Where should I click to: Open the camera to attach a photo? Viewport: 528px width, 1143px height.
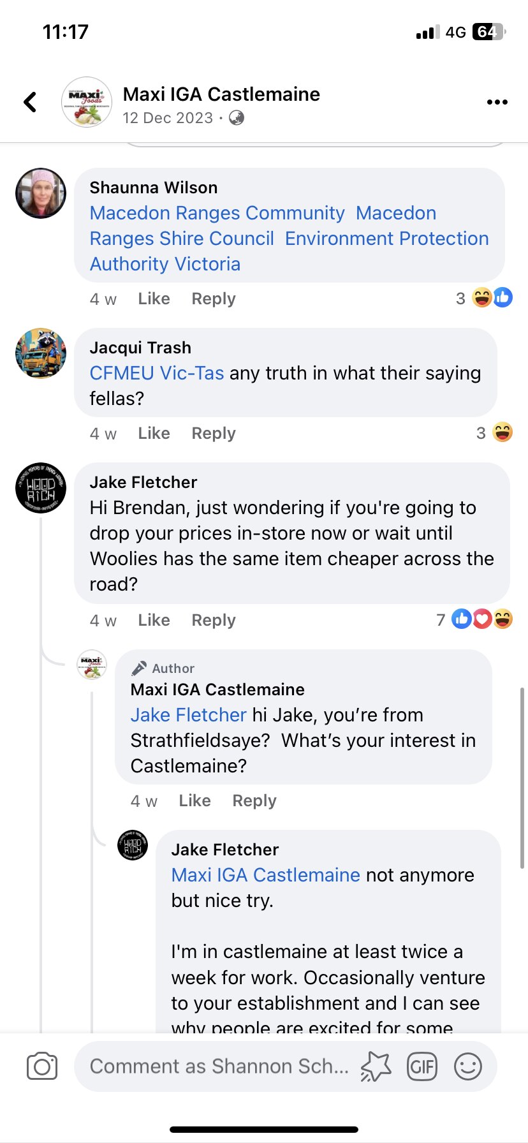tap(41, 1065)
